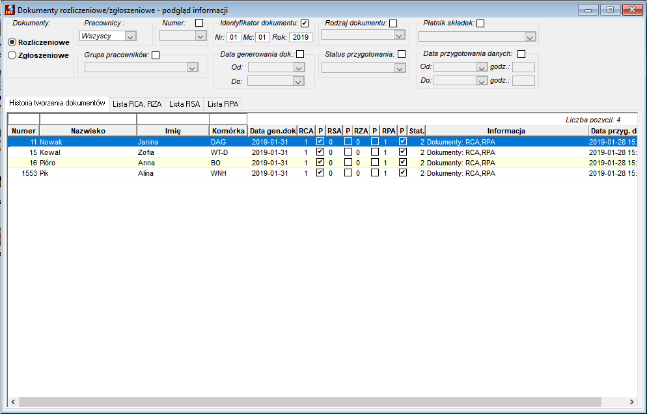The image size is (647, 414).
Task: Select the Pióro row
Action: point(323,163)
